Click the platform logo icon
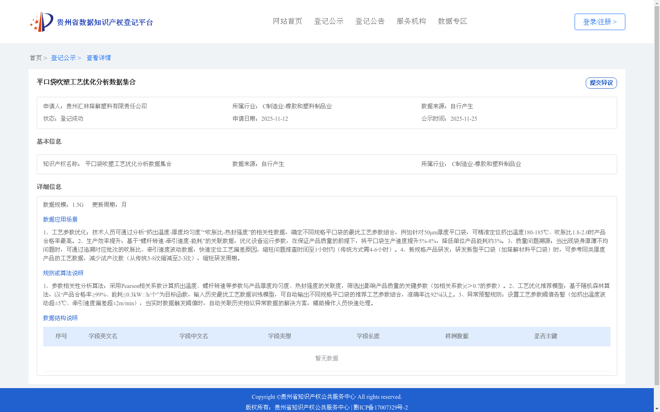660x412 pixels. click(x=42, y=22)
